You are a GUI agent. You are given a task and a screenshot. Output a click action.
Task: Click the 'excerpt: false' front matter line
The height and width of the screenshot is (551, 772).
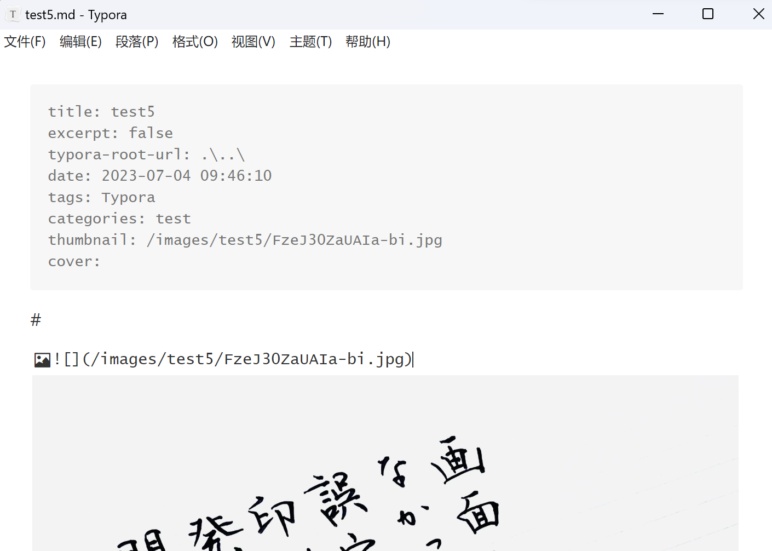coord(110,133)
